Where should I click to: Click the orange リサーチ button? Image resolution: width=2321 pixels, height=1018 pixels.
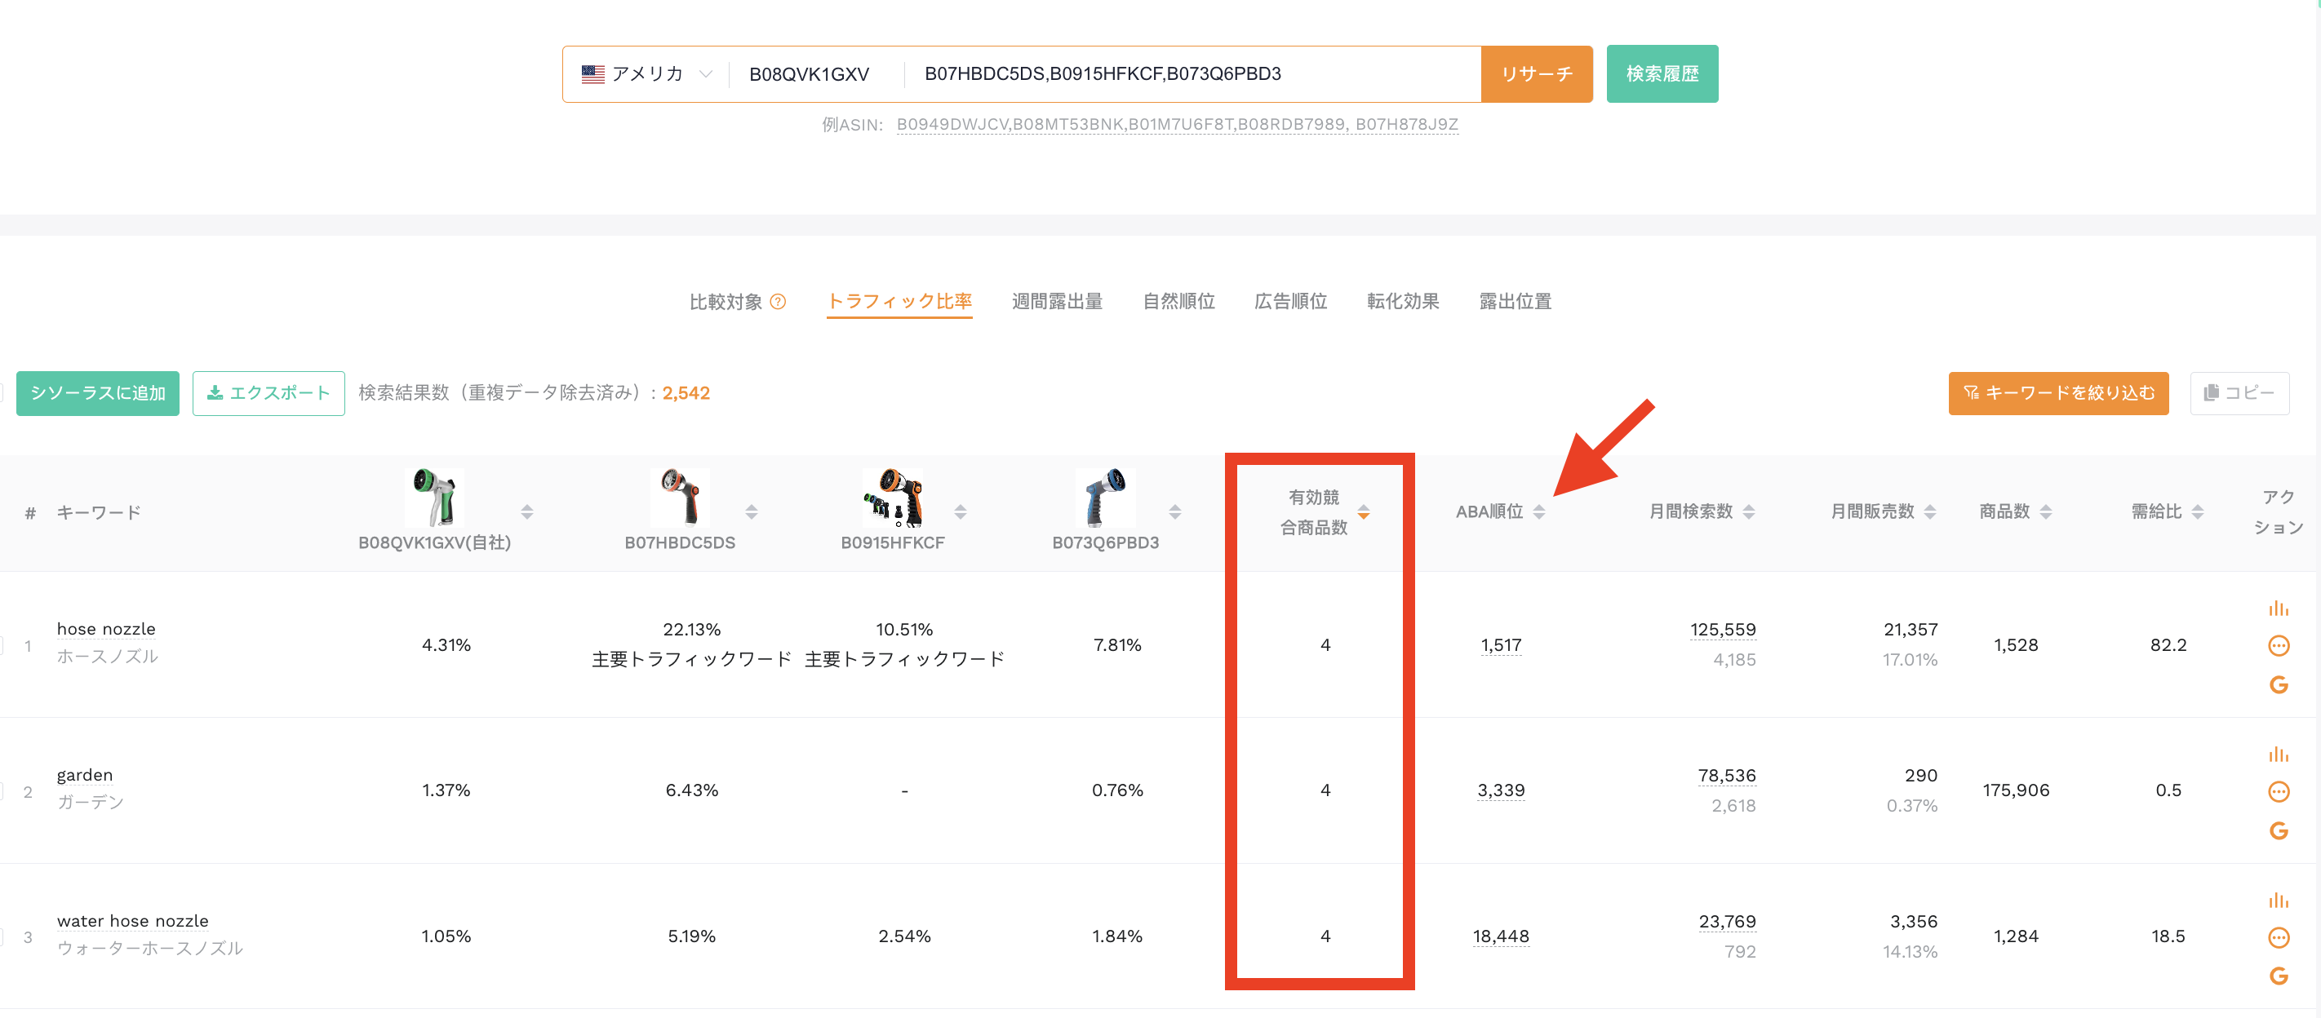pos(1536,74)
